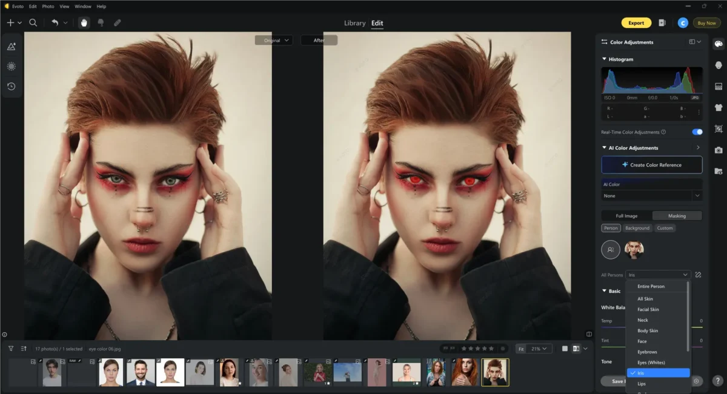Choose the brush tool beside the Hand

(x=101, y=22)
